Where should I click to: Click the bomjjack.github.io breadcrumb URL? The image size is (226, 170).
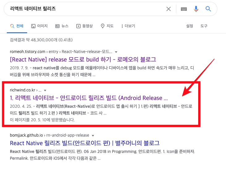tap(49, 135)
